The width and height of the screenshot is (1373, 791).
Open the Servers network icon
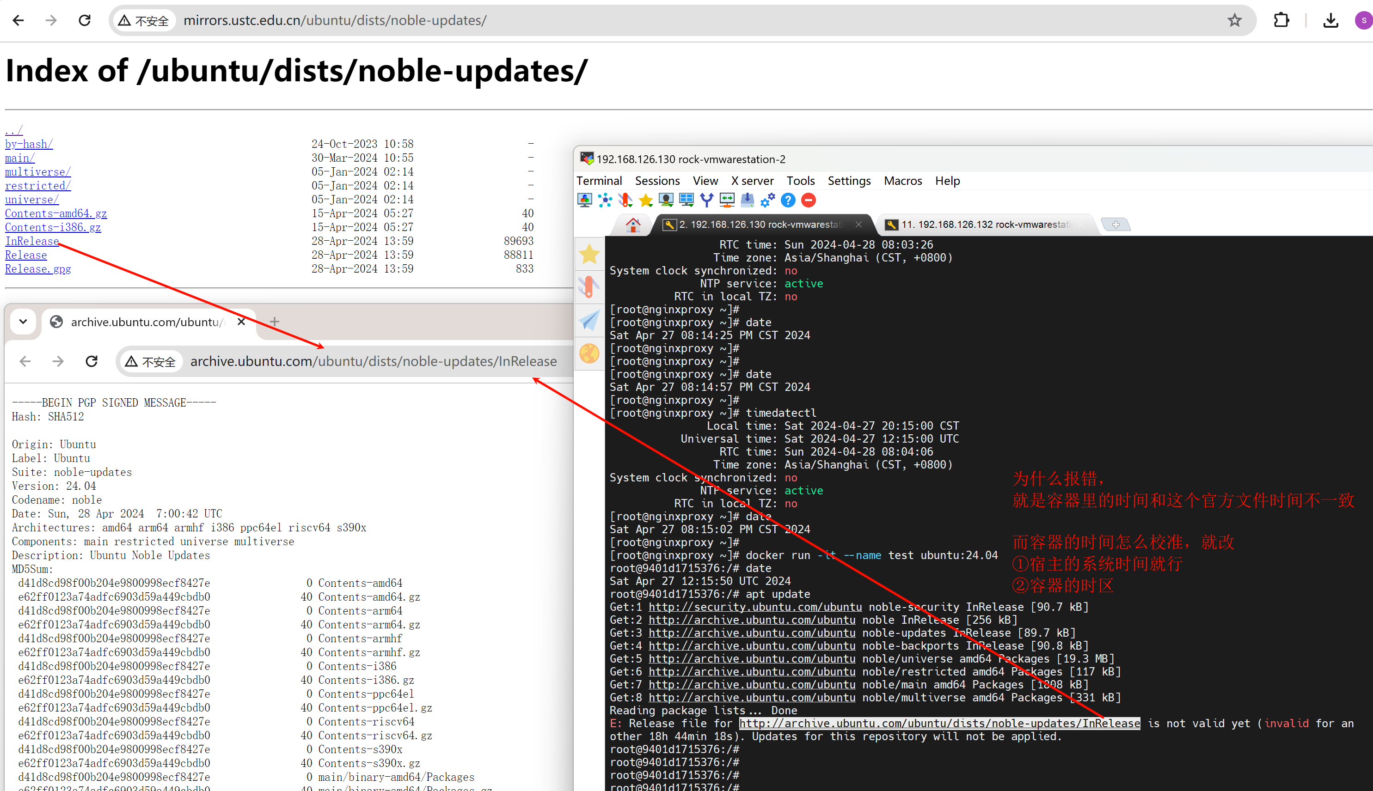[x=605, y=201]
